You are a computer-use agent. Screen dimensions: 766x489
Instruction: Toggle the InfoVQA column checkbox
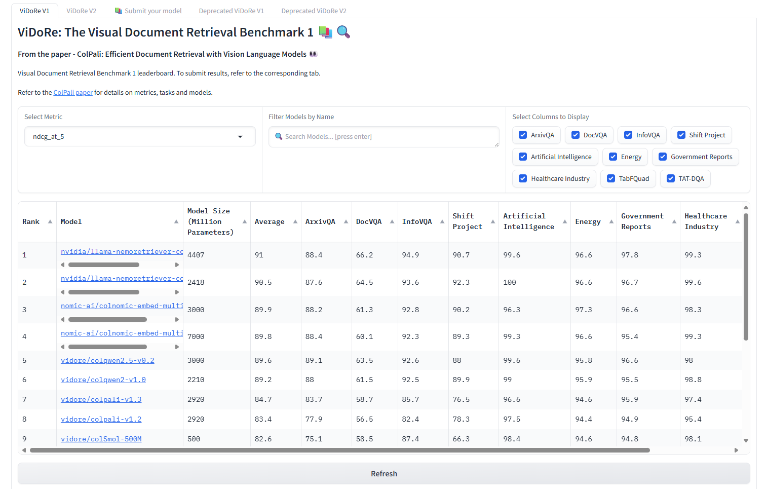click(x=628, y=135)
